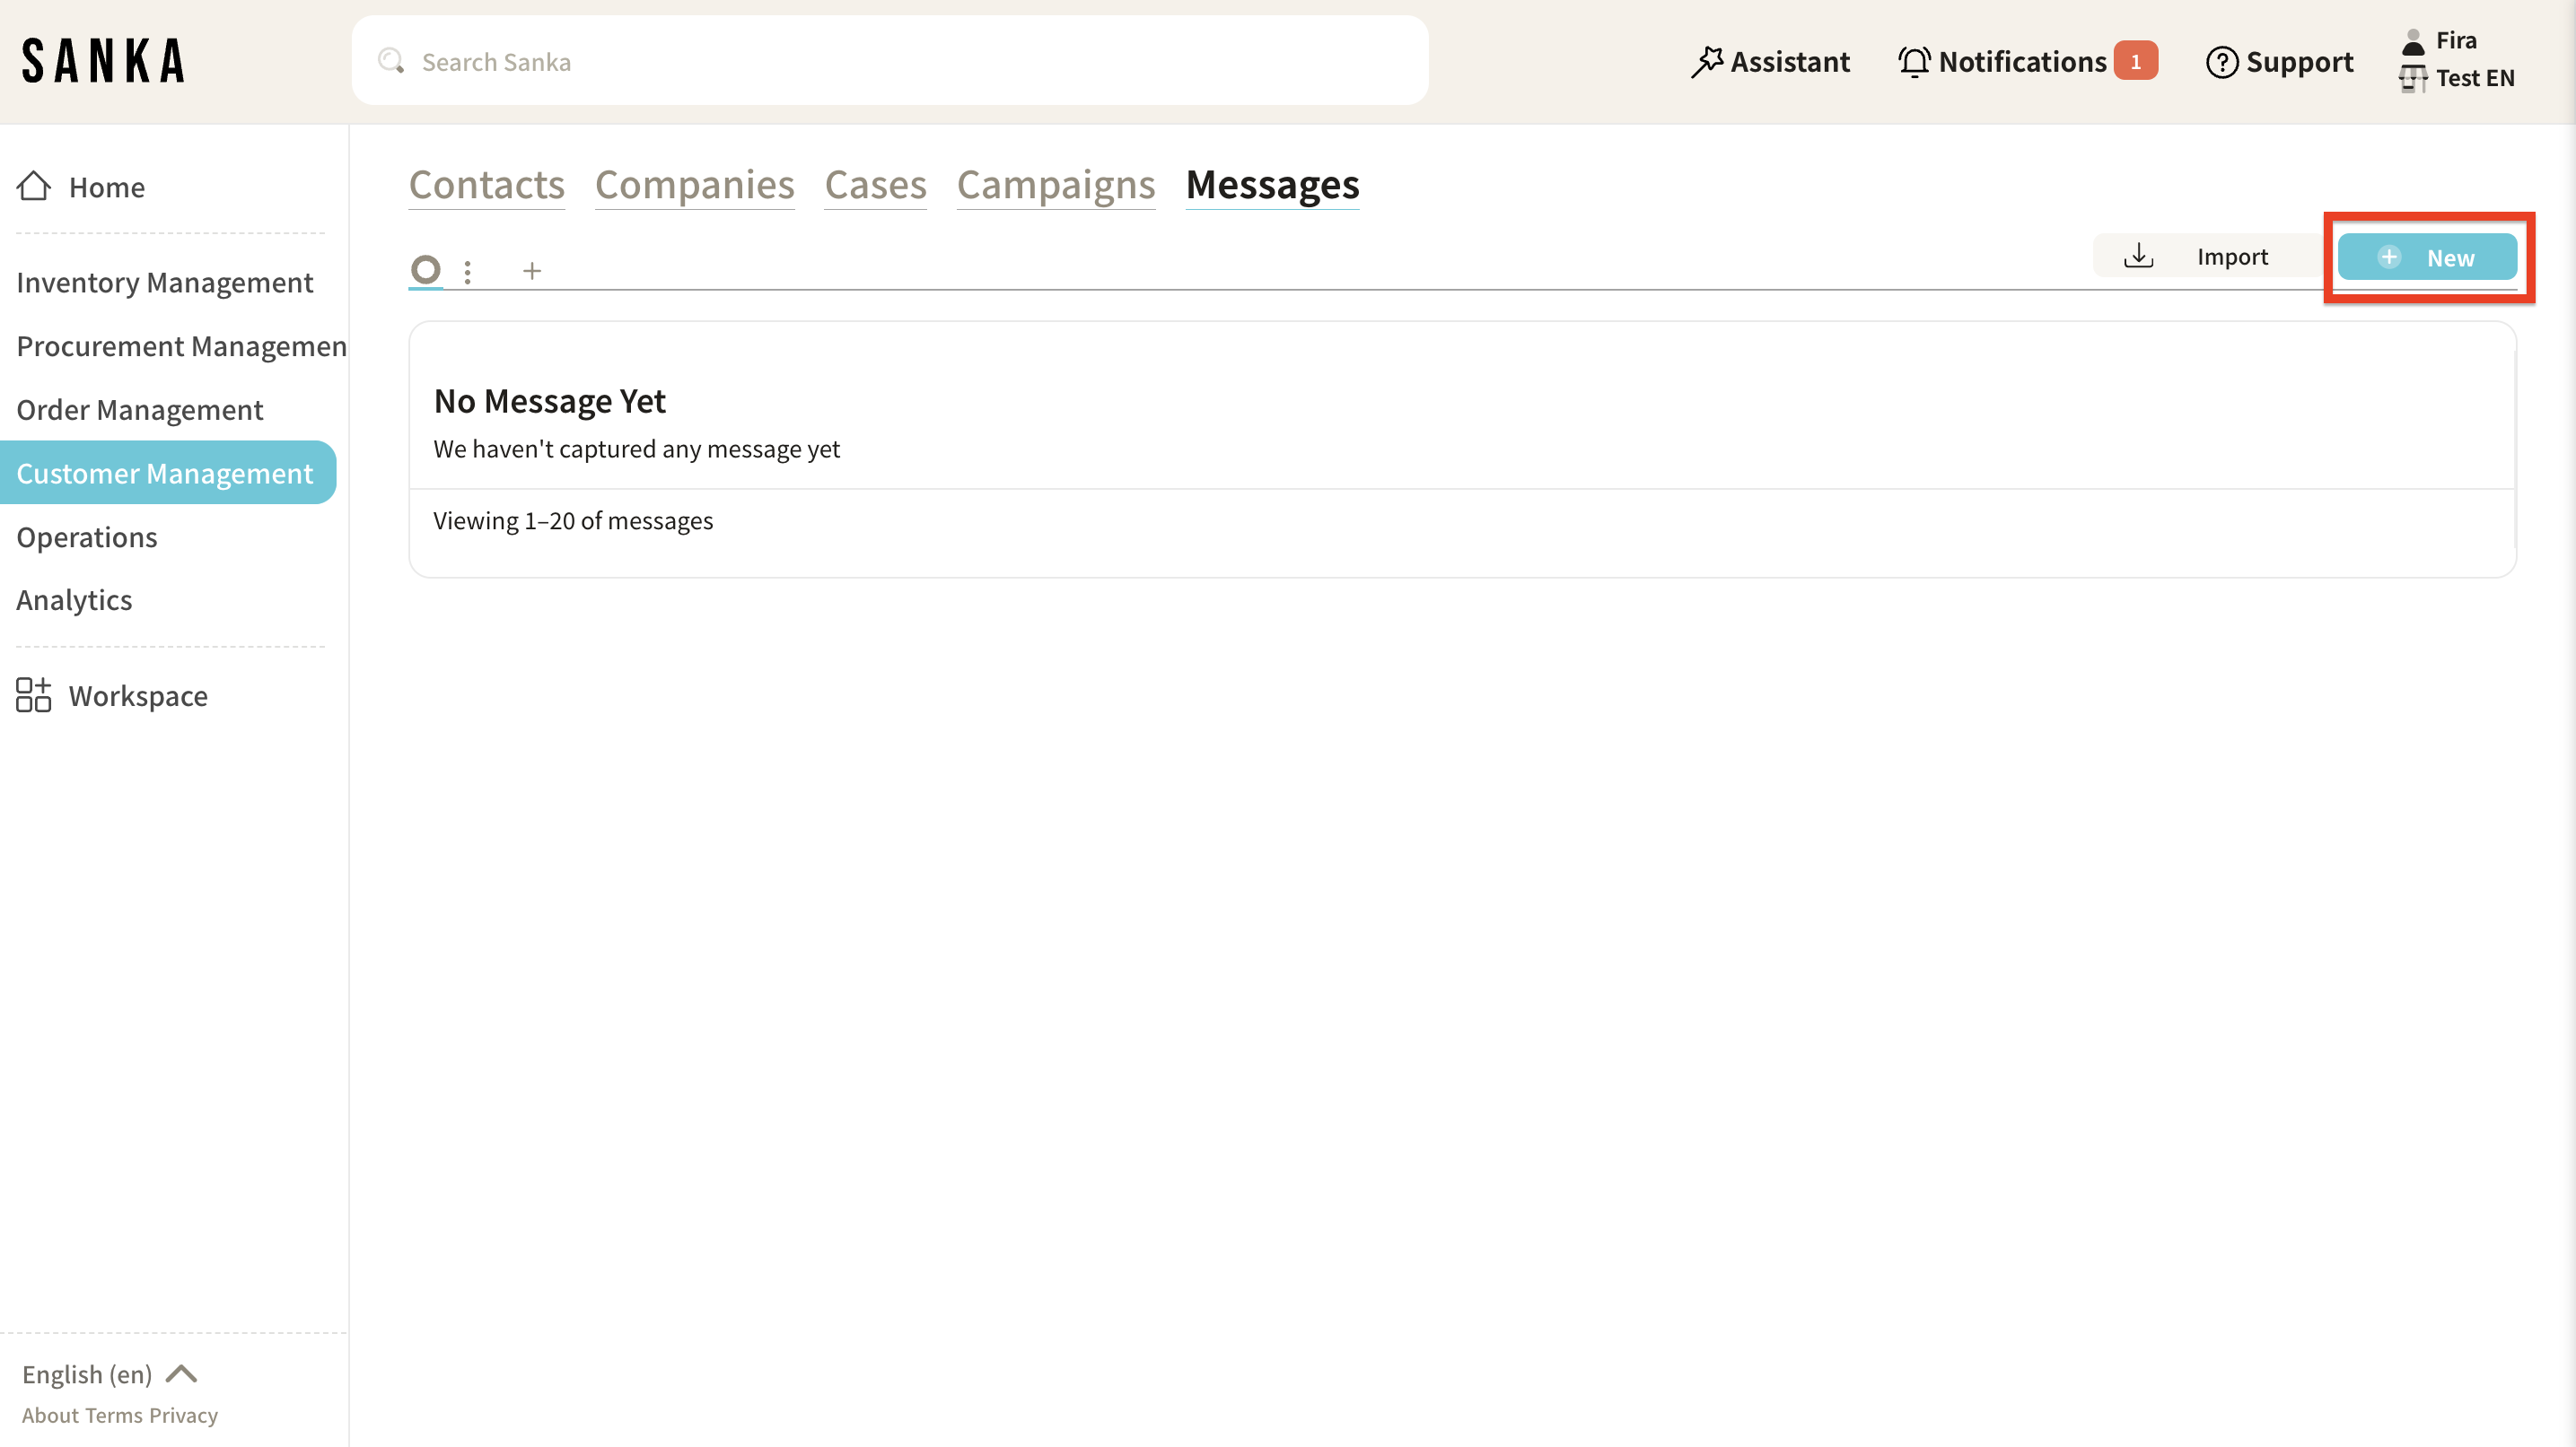Open the Assistant wand icon

pos(1706,62)
